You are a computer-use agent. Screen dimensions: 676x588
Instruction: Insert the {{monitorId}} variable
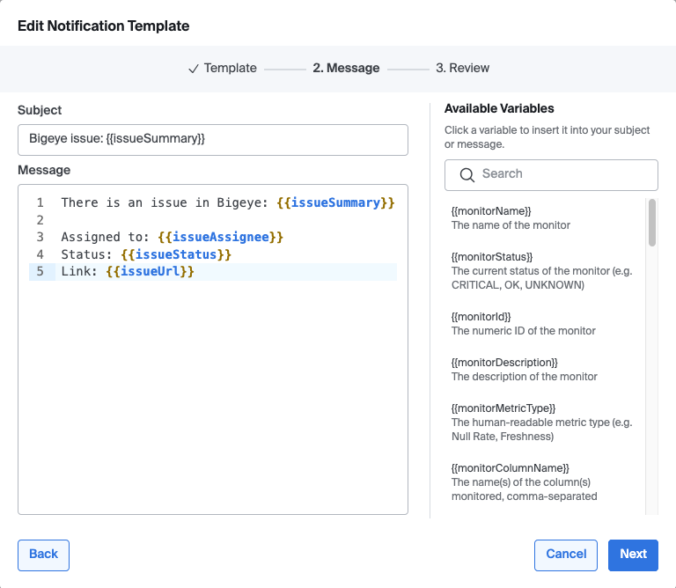click(x=481, y=317)
